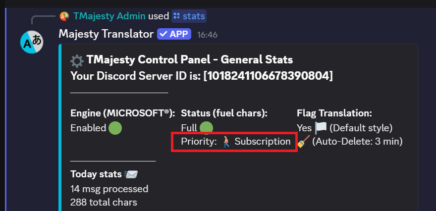Click the TMajesty Control Panel embed title
The width and height of the screenshot is (436, 211).
click(190, 60)
